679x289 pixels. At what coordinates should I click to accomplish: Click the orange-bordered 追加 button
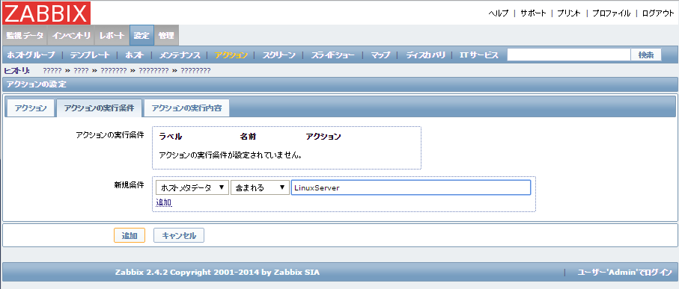pyautogui.click(x=130, y=235)
